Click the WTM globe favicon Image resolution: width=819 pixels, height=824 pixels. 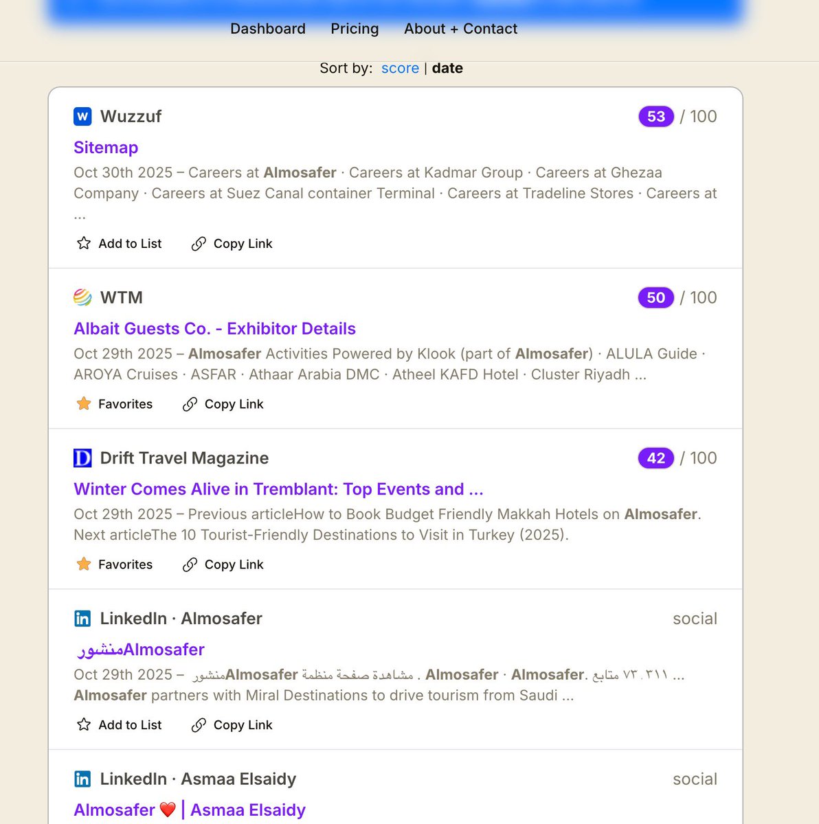(82, 297)
